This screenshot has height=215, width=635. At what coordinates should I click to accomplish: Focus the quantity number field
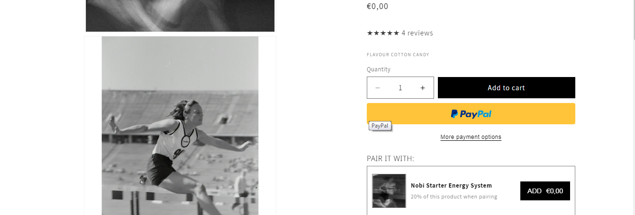400,88
